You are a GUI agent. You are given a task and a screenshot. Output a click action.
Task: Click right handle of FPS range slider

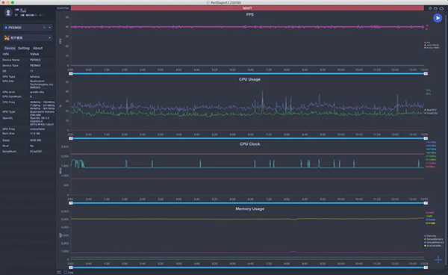point(426,73)
